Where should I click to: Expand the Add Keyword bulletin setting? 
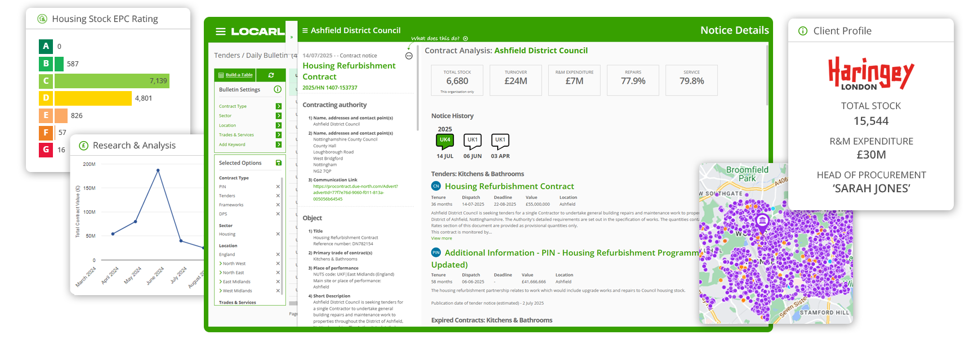pos(279,144)
